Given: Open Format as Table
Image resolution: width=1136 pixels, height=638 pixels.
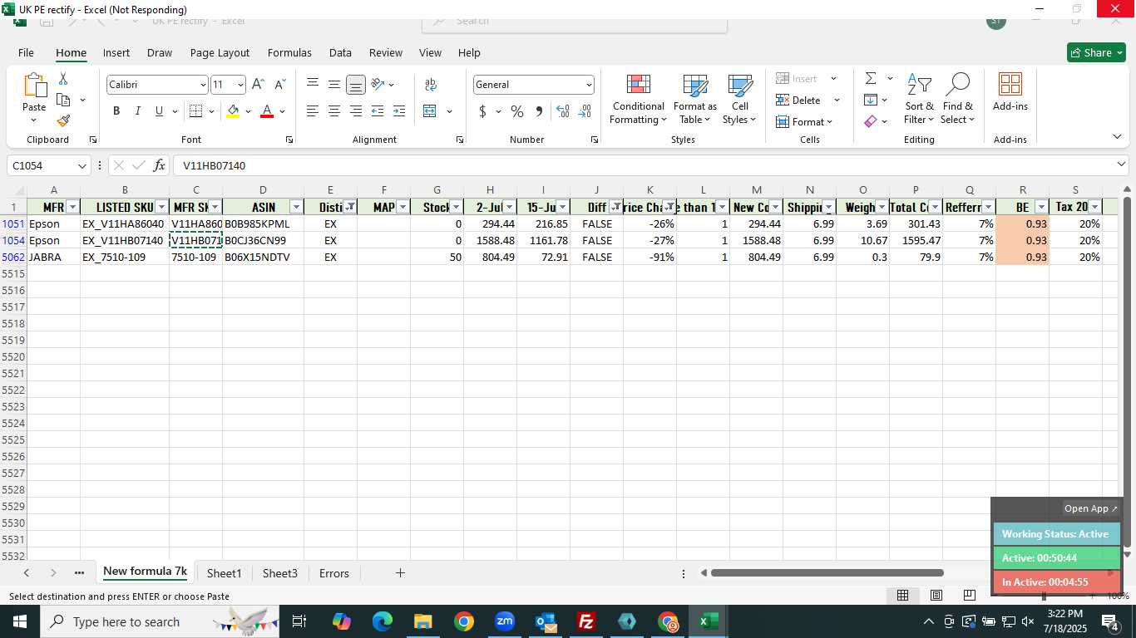Looking at the screenshot, I should (695, 98).
